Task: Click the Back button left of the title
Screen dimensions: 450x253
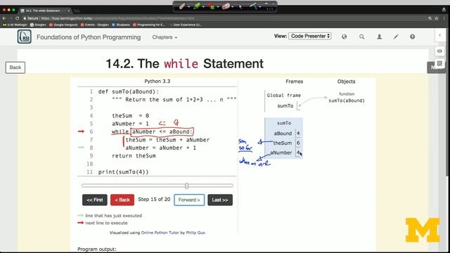Action: point(15,67)
